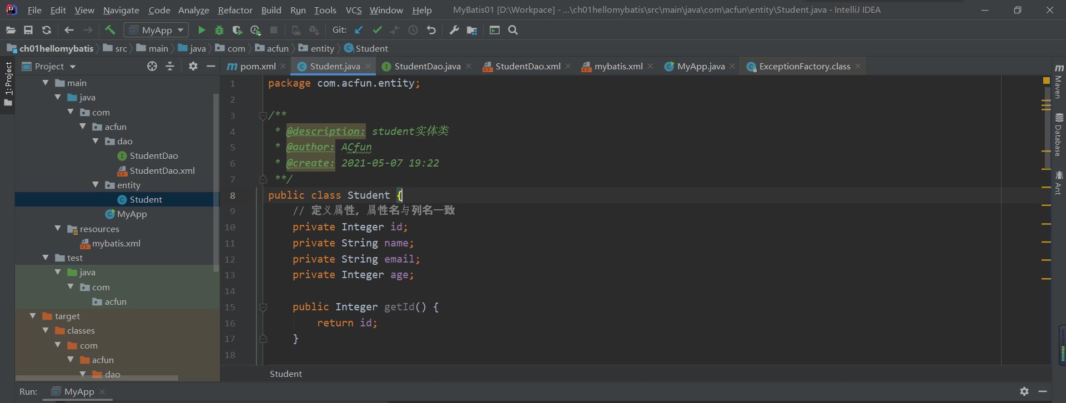Image resolution: width=1066 pixels, height=403 pixels.
Task: Click the Student breadcrumb below the editor
Action: (x=285, y=374)
